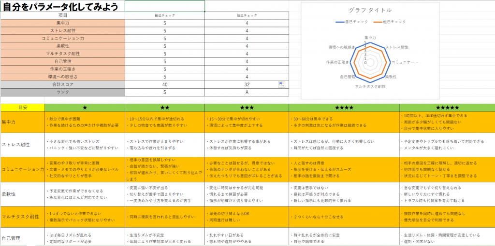Select the gray ランク label cell

pyautogui.click(x=62, y=92)
